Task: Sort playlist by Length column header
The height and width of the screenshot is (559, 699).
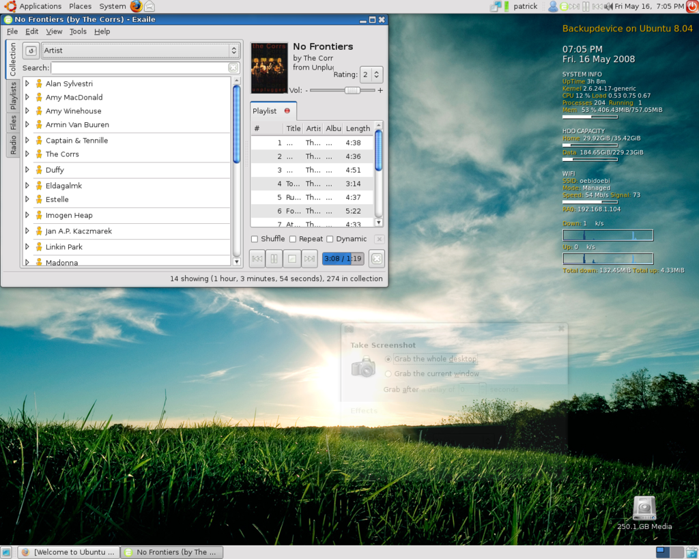Action: [x=358, y=128]
